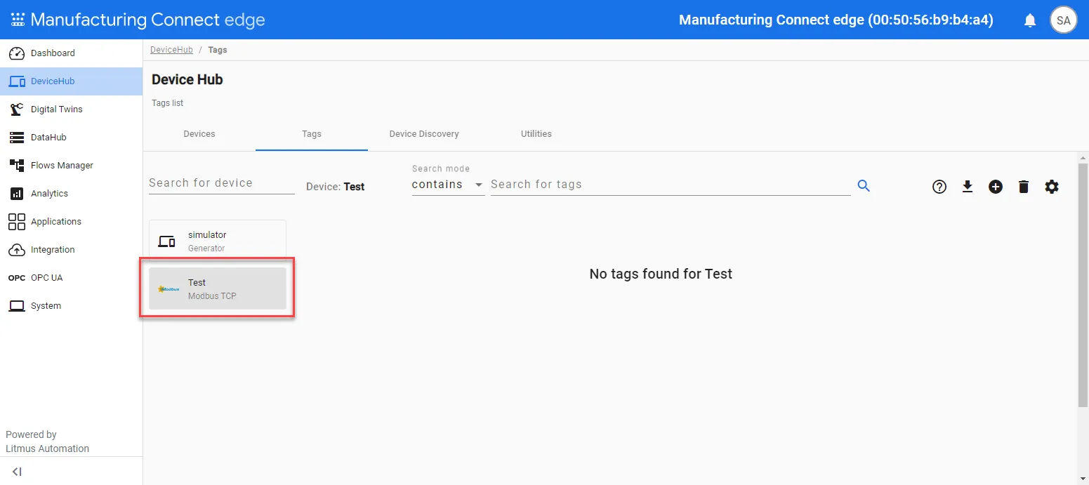
Task: Click the 'No tags found for Test' message
Action: pyautogui.click(x=661, y=274)
